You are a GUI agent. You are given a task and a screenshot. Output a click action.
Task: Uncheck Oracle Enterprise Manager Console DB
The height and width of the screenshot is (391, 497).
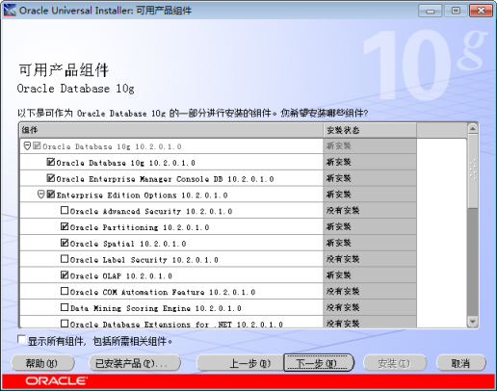(x=50, y=178)
